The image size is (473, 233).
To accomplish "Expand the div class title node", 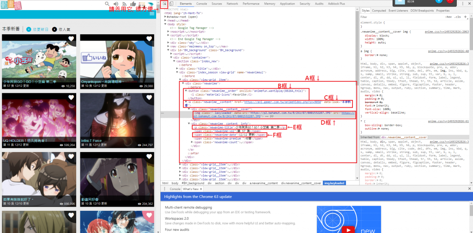I will 177,68.
